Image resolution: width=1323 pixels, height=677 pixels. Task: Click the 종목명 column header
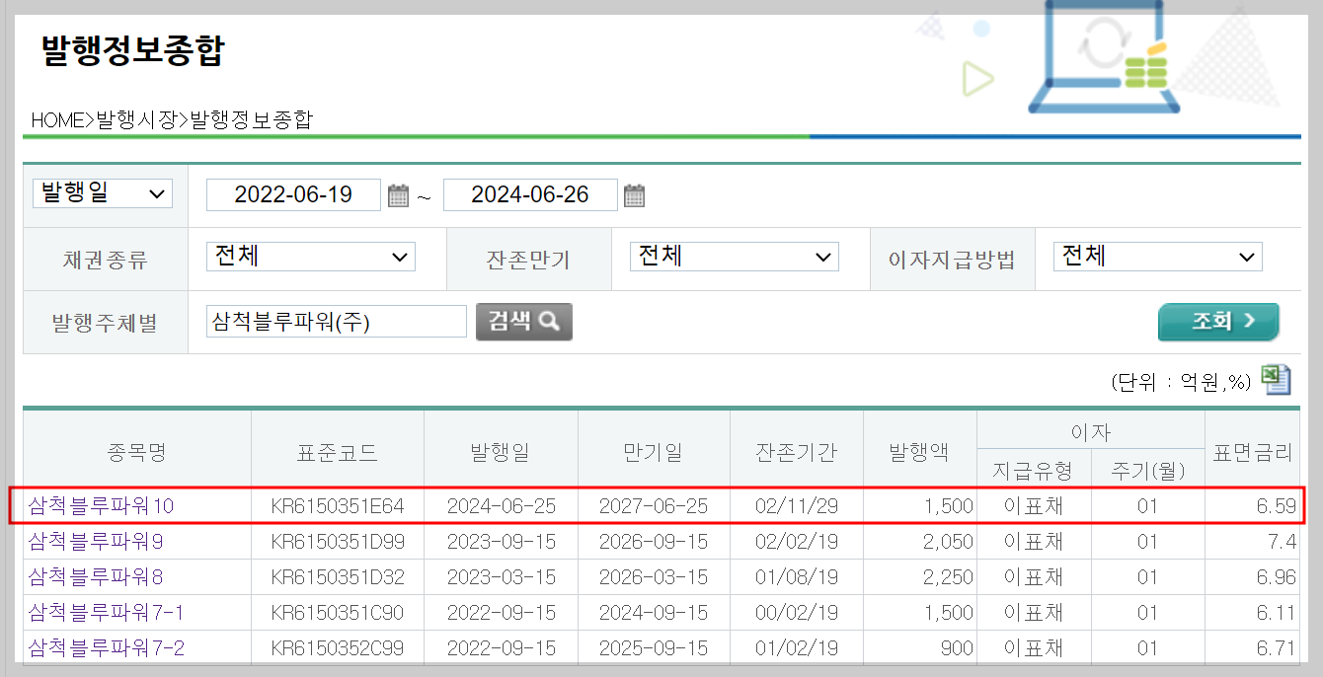click(x=137, y=452)
